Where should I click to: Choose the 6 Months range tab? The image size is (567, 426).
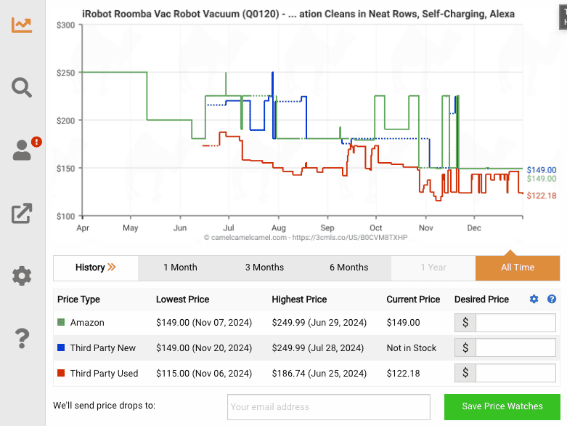coord(348,268)
